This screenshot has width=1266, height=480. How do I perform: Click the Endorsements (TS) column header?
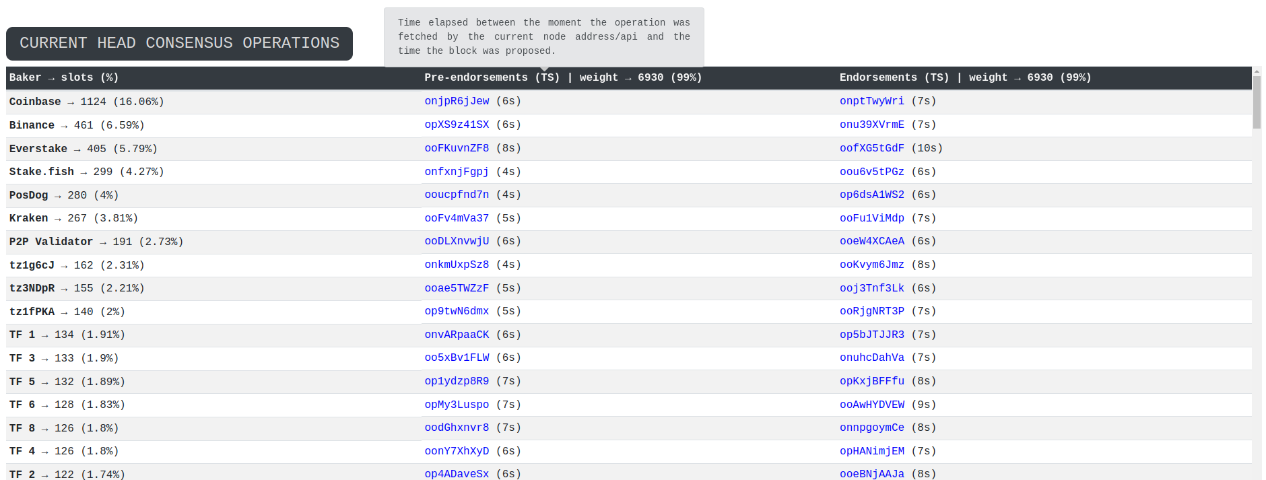[894, 77]
